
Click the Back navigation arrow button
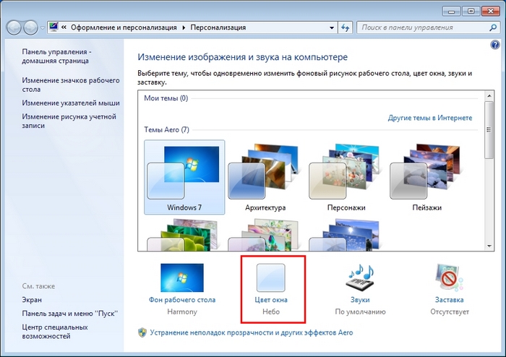[14, 27]
